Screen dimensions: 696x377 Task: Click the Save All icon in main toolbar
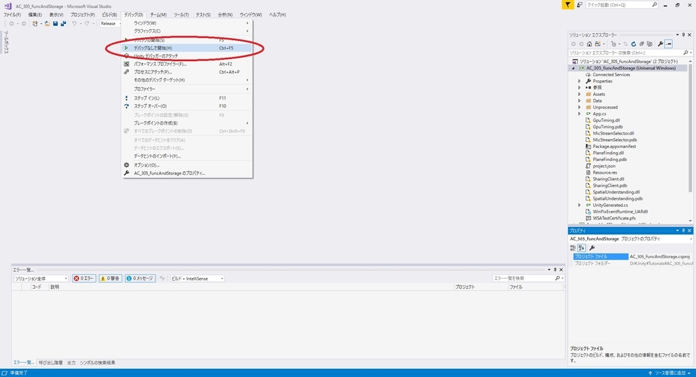click(x=63, y=24)
